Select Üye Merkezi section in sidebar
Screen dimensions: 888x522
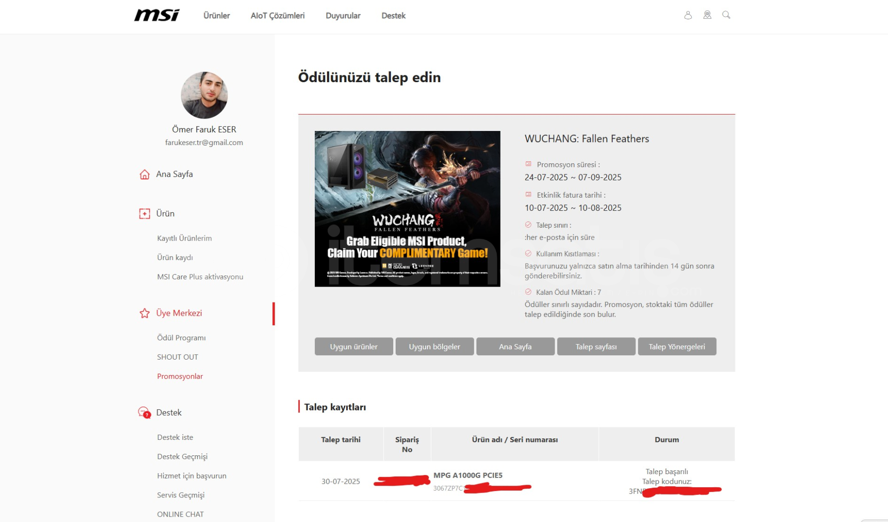[x=179, y=313]
